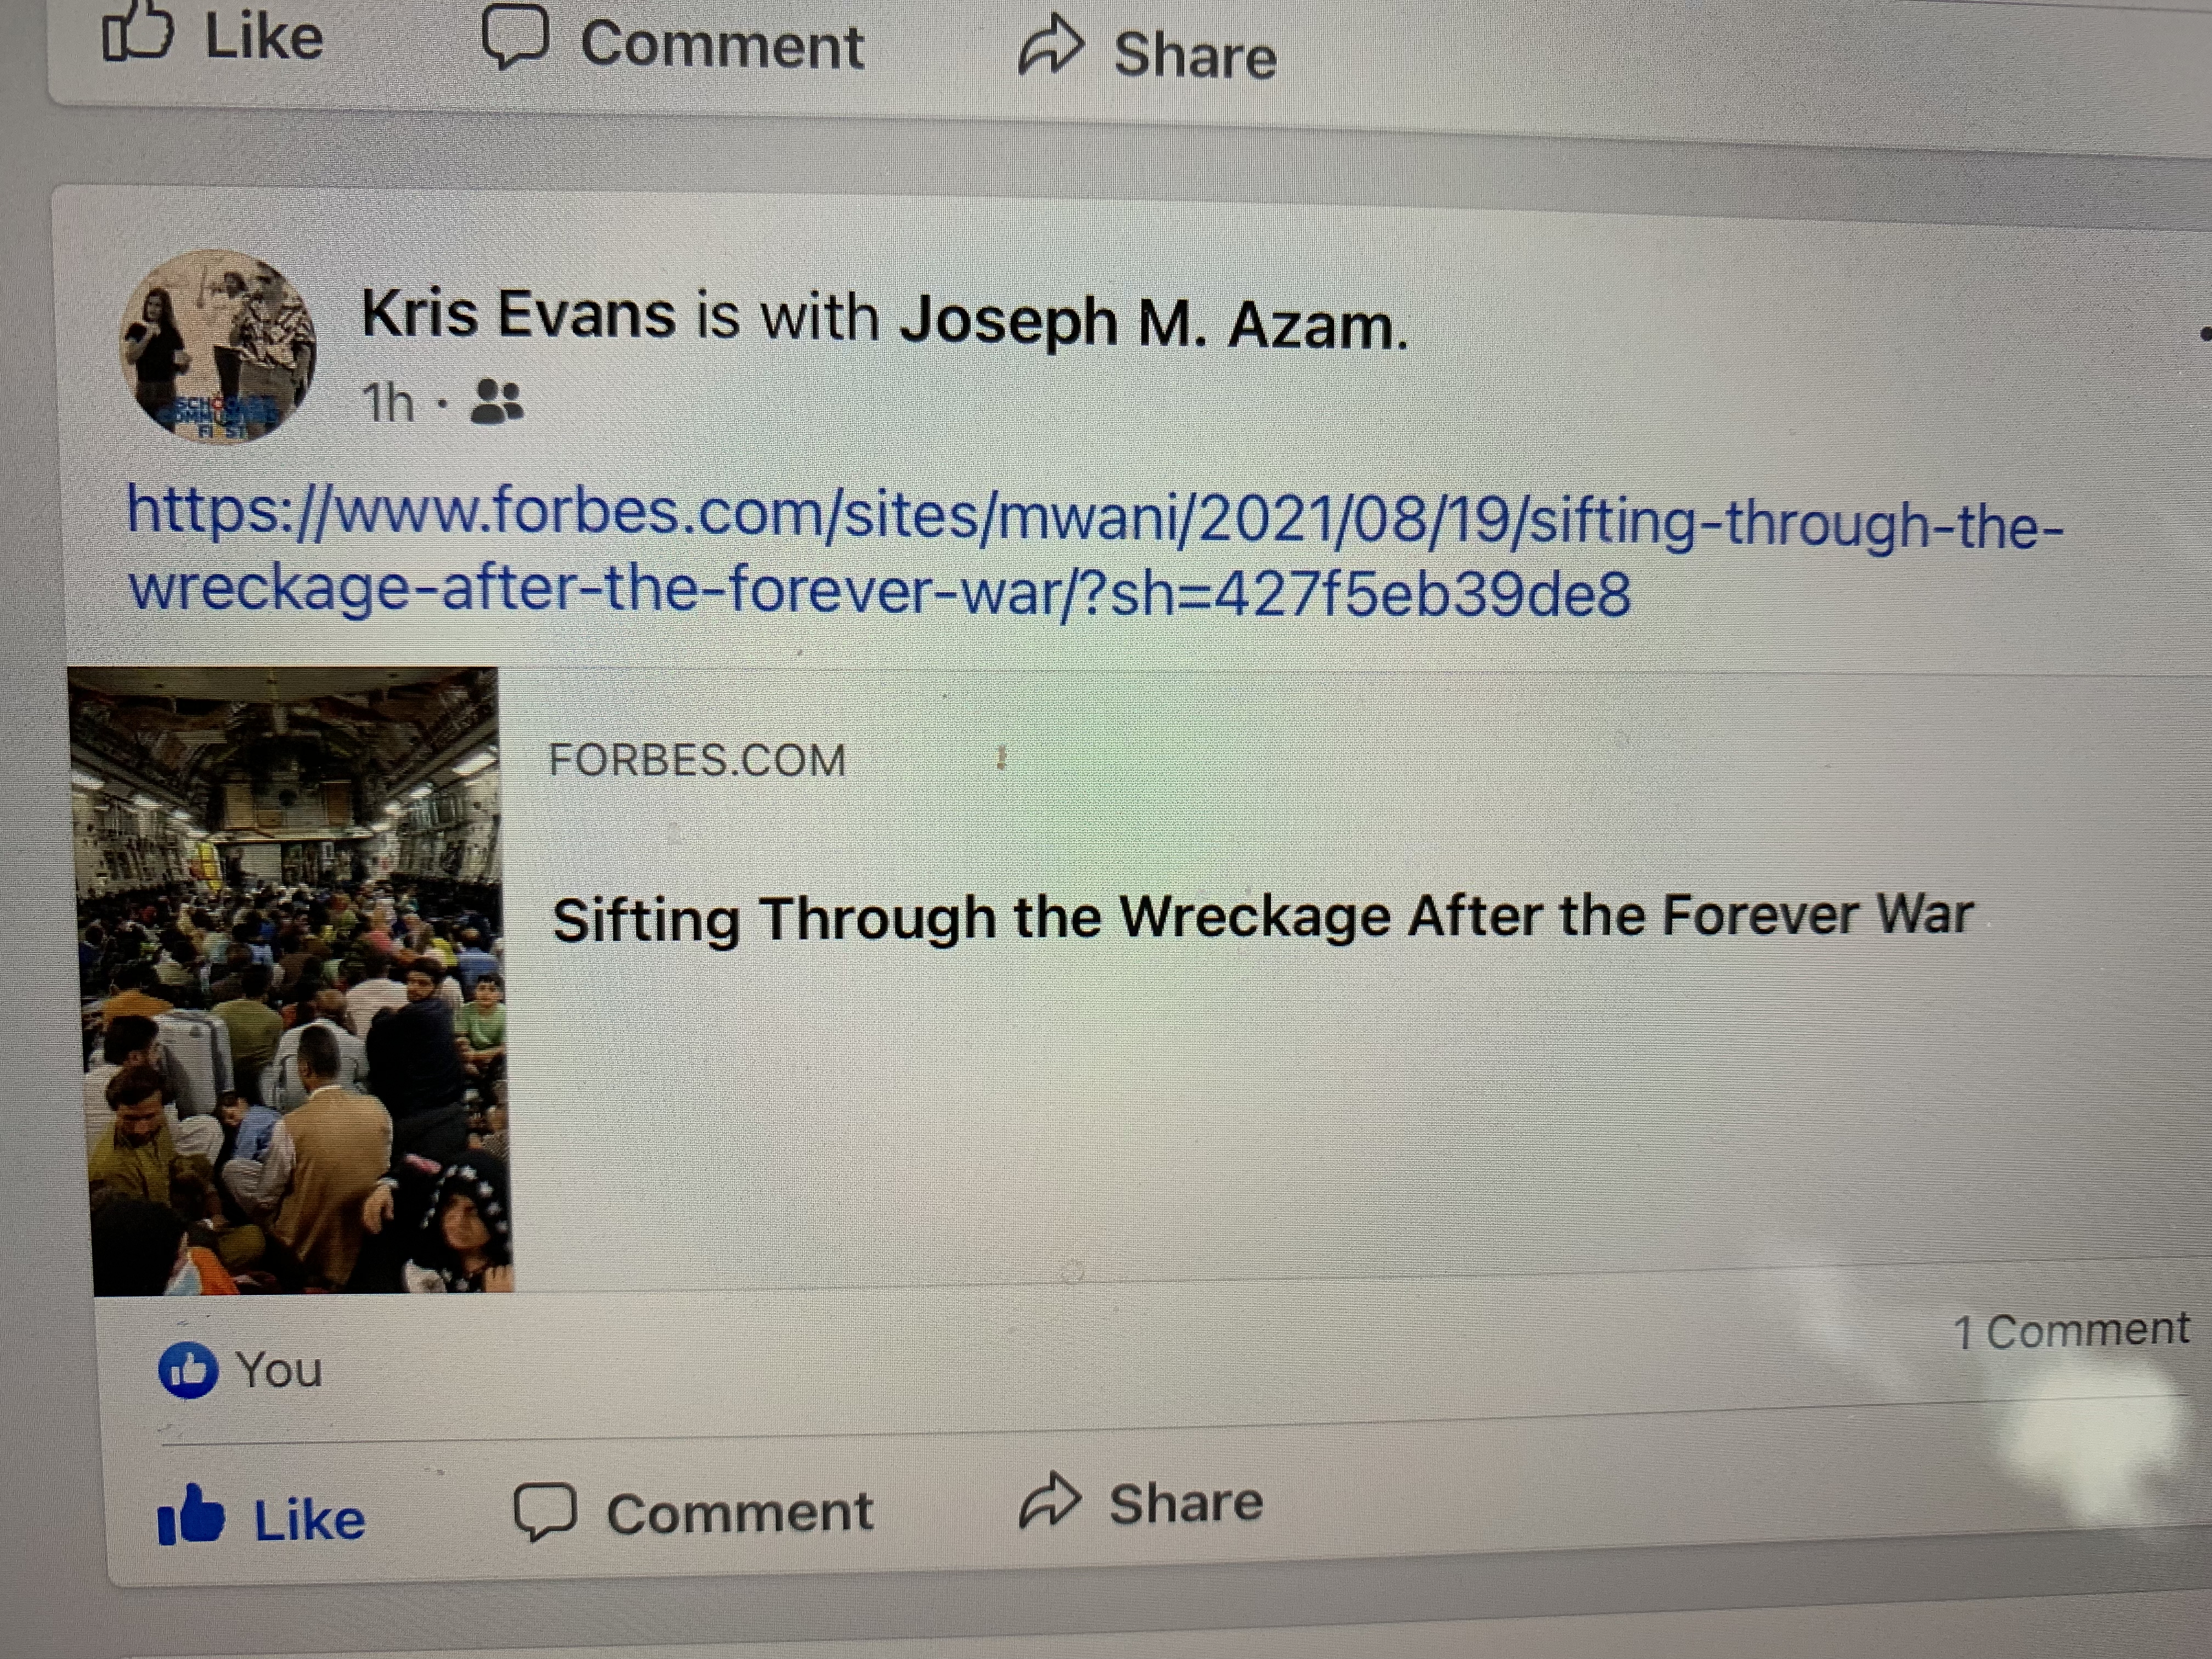Viewport: 2212px width, 1659px height.
Task: Click the friends audience icon next to 1h
Action: [x=497, y=402]
